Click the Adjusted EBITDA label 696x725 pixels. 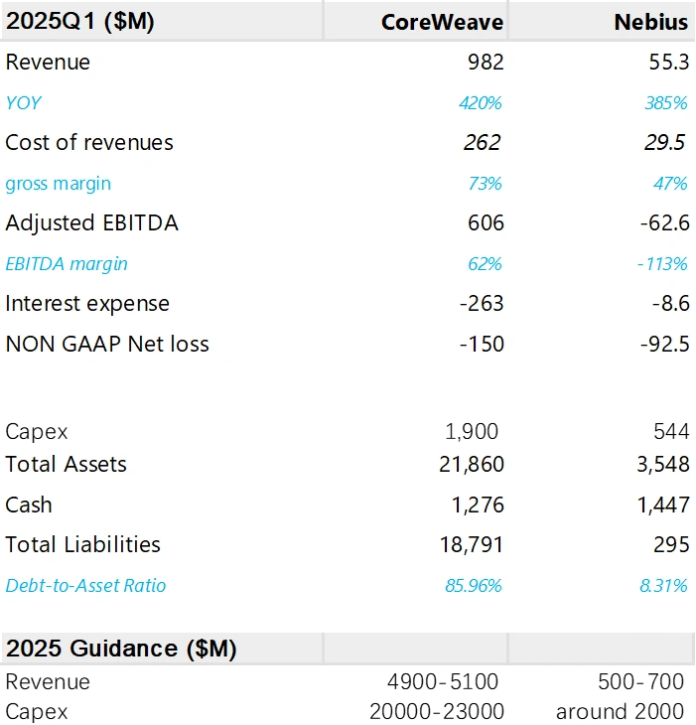click(92, 222)
